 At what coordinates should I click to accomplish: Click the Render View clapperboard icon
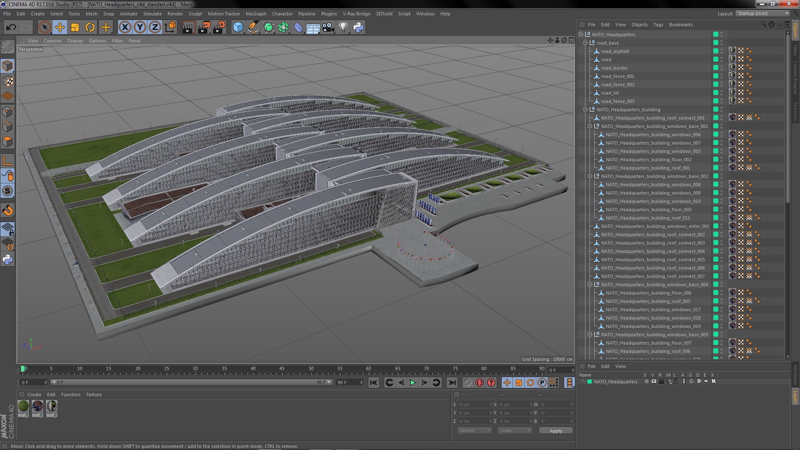point(188,27)
